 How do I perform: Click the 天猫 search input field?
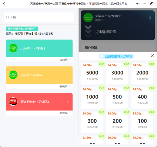[39, 17]
